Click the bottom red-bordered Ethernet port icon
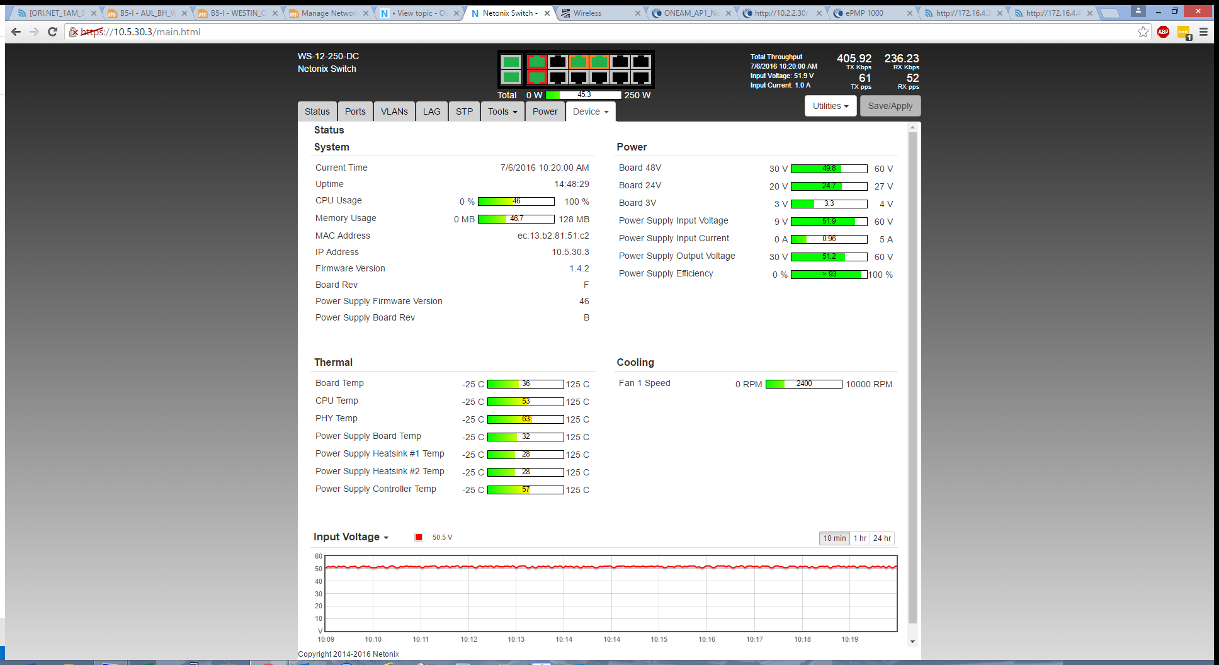Viewport: 1219px width, 665px height. point(536,77)
